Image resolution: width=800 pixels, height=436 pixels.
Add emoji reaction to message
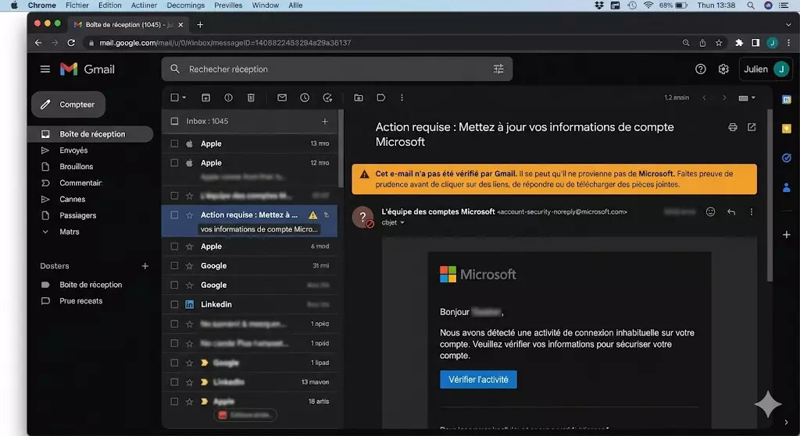click(x=710, y=212)
